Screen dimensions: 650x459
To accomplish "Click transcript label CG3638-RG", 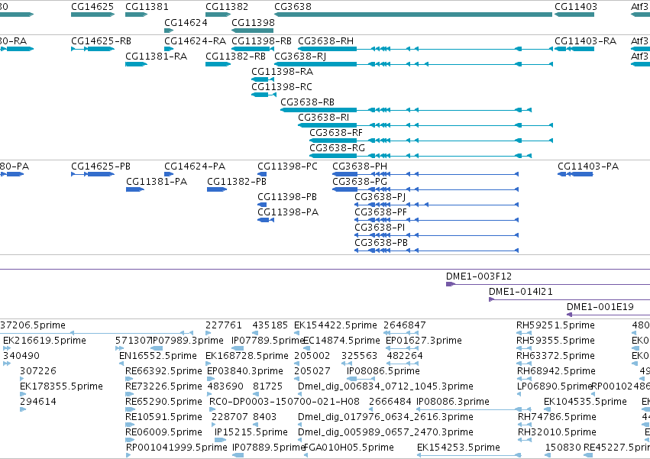I will tap(338, 148).
